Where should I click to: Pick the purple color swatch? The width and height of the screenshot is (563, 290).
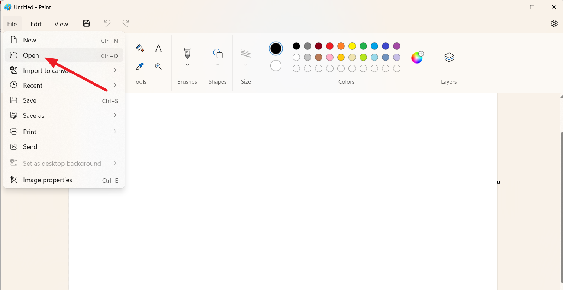pyautogui.click(x=397, y=46)
